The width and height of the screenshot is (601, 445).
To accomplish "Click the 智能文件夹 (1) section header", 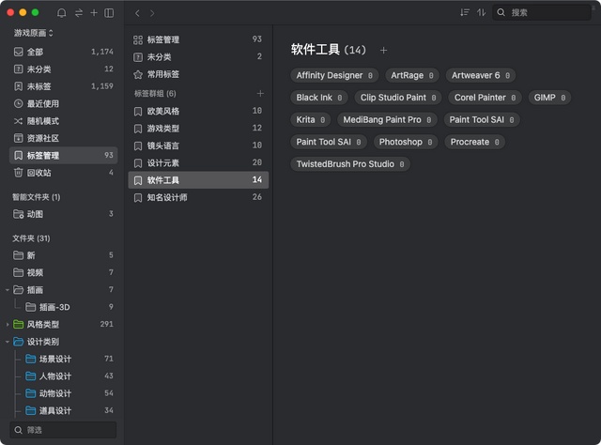I will click(x=36, y=197).
